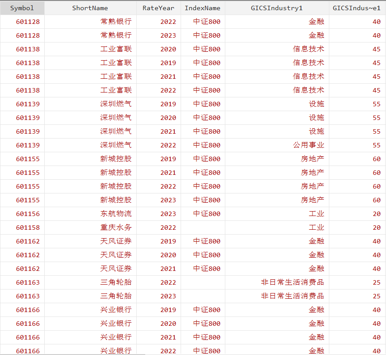Click 新城控股 ShortName cell in 2019 row
386x355 pixels.
pos(90,159)
